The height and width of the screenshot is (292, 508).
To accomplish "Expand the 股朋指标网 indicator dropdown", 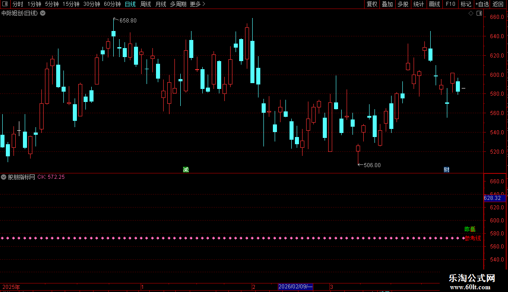I will pos(4,177).
